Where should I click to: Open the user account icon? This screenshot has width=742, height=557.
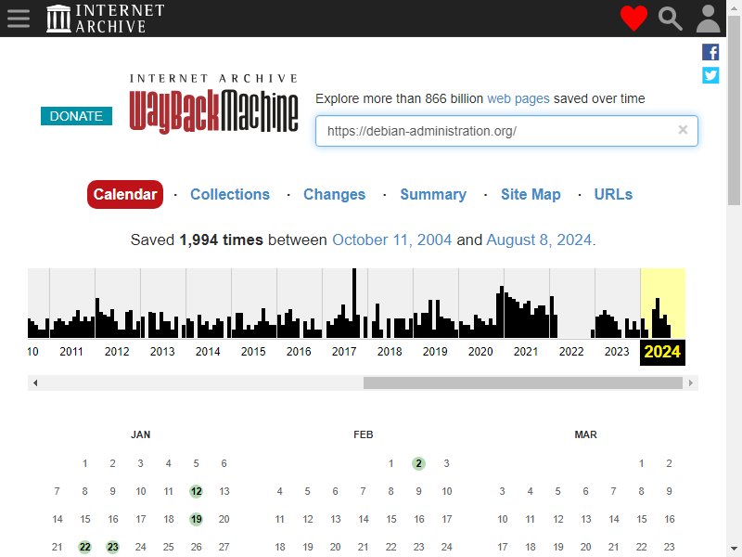pyautogui.click(x=708, y=19)
